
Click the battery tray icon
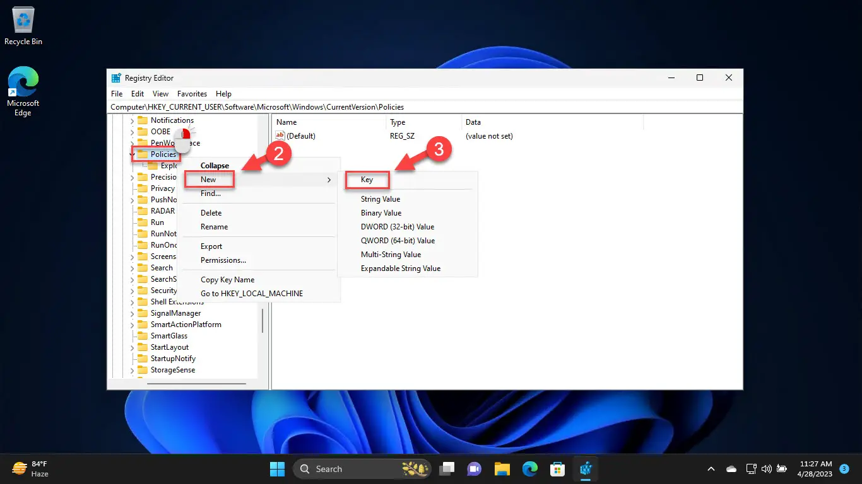pyautogui.click(x=782, y=469)
